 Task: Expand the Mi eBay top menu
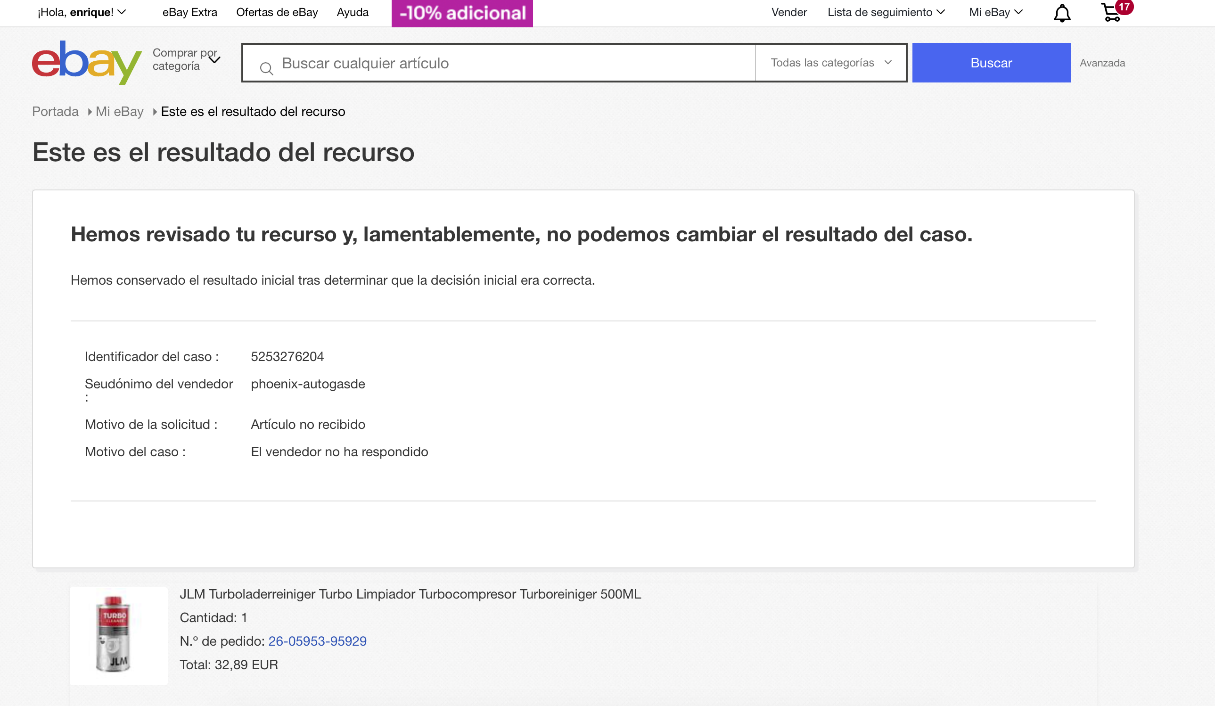point(995,12)
